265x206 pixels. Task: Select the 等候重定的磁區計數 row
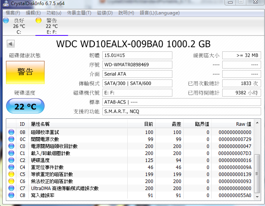pyautogui.click(x=130, y=174)
